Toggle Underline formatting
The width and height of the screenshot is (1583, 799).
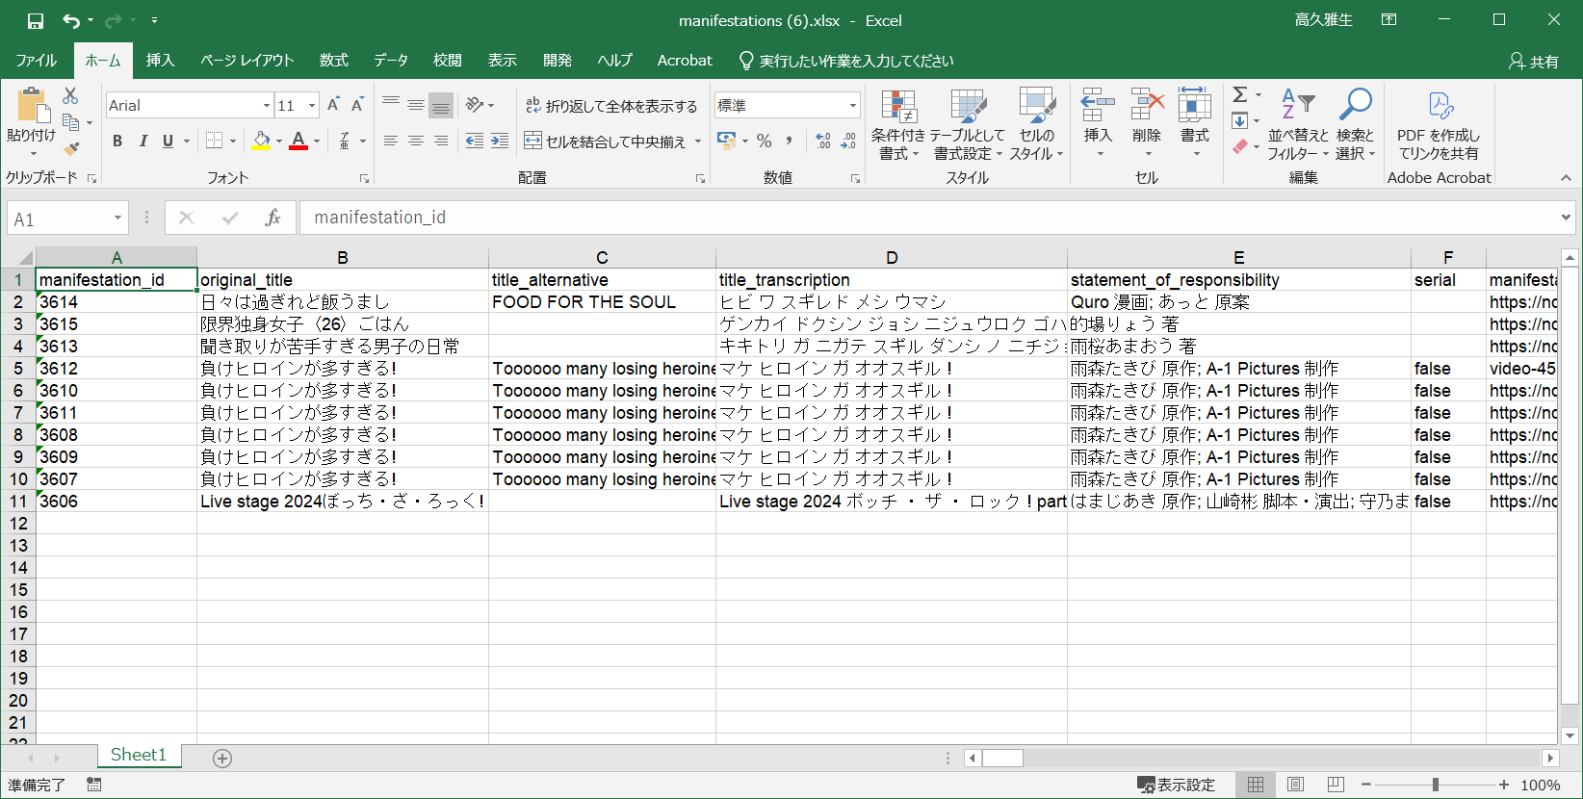click(x=168, y=141)
